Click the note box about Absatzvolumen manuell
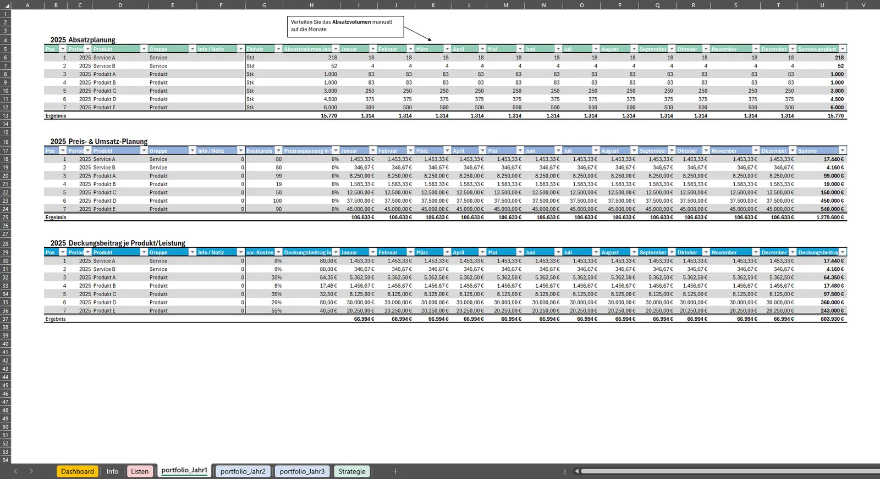This screenshot has width=880, height=479. pyautogui.click(x=345, y=26)
